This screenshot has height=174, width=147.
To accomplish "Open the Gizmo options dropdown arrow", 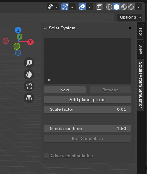I will click(x=72, y=7).
